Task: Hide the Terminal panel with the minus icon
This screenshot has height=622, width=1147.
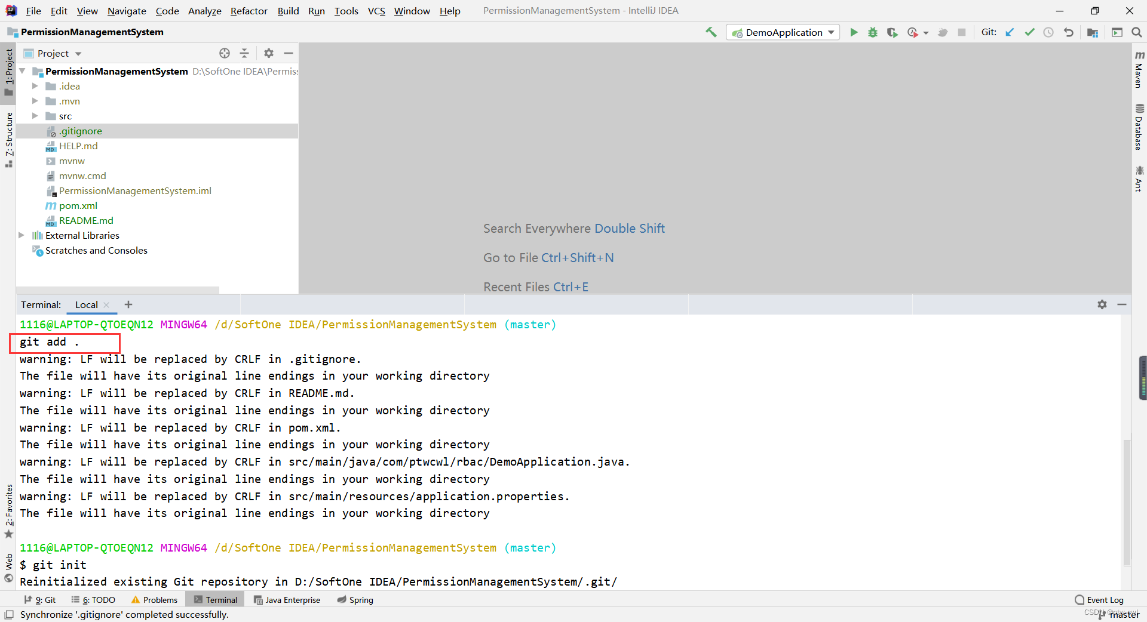Action: pos(1122,304)
